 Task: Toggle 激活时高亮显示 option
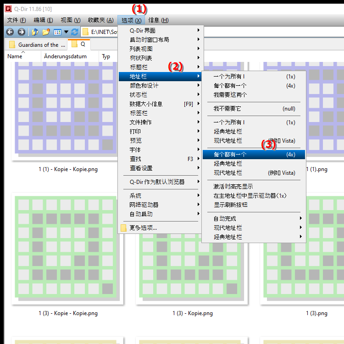[x=254, y=187]
